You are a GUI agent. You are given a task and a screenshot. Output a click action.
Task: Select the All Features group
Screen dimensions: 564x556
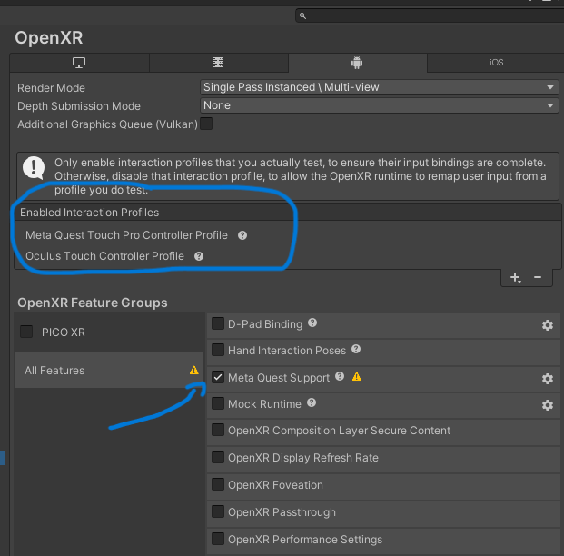tap(109, 370)
